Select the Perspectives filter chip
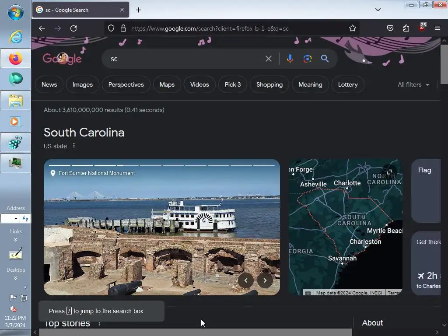Viewport: 448px width, 336px height. click(126, 84)
